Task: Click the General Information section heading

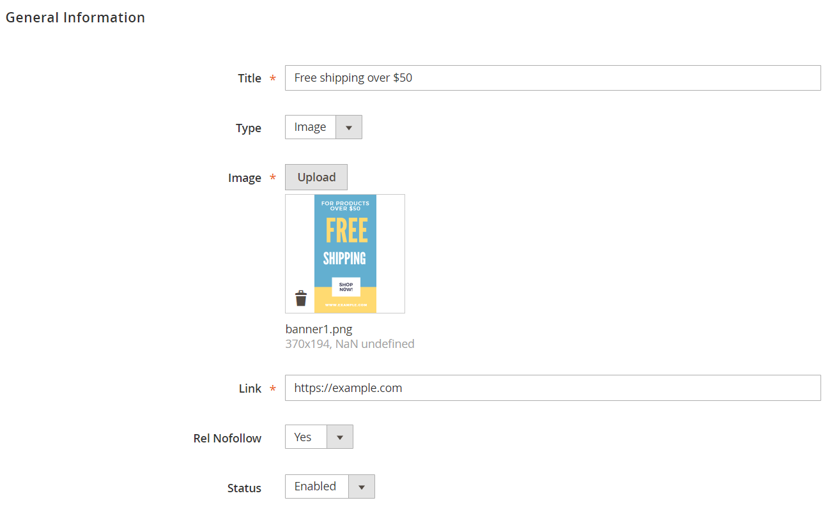Action: [x=75, y=18]
